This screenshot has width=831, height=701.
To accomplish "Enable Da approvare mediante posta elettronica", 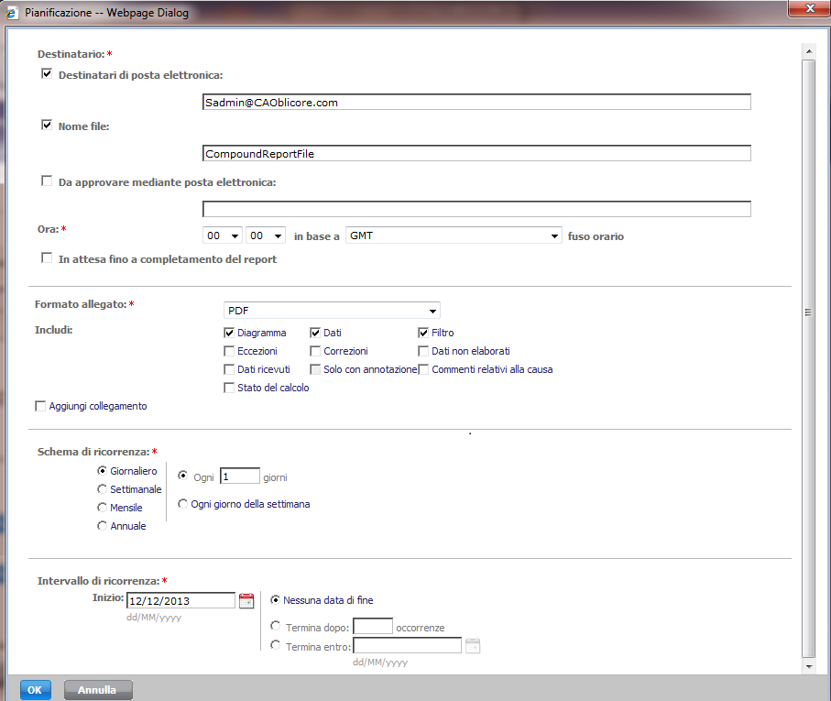I will click(x=47, y=181).
